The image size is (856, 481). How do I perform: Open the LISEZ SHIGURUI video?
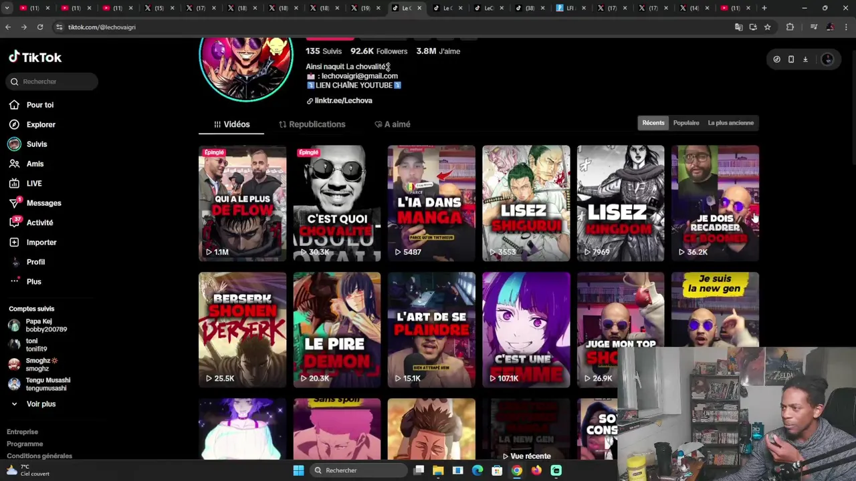pos(526,203)
